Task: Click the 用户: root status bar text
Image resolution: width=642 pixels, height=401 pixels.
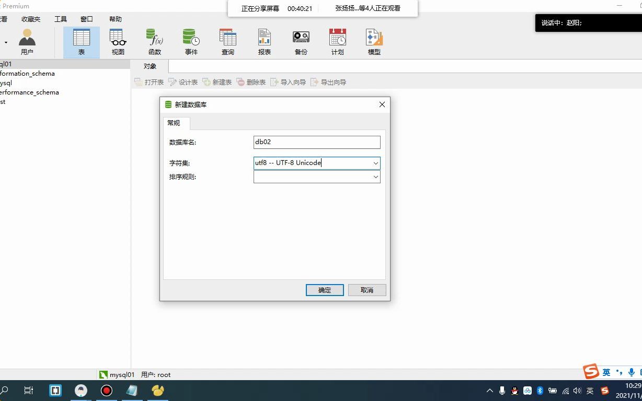Action: [x=156, y=374]
